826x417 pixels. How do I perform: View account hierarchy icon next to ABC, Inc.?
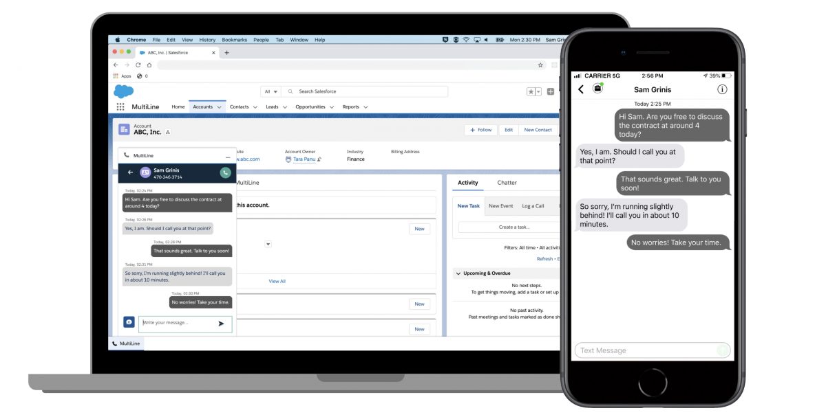[168, 132]
